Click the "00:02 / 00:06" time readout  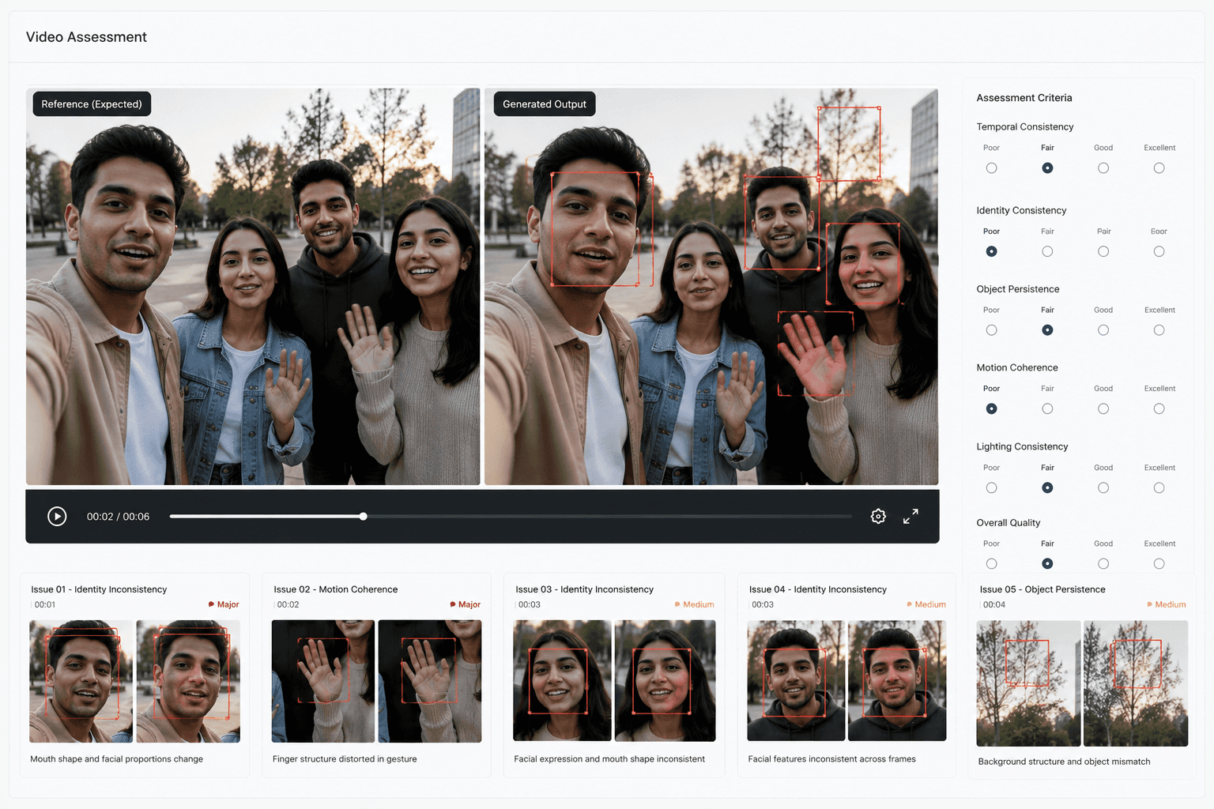click(x=118, y=517)
